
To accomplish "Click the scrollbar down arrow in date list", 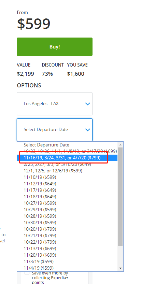I will click(120, 268).
